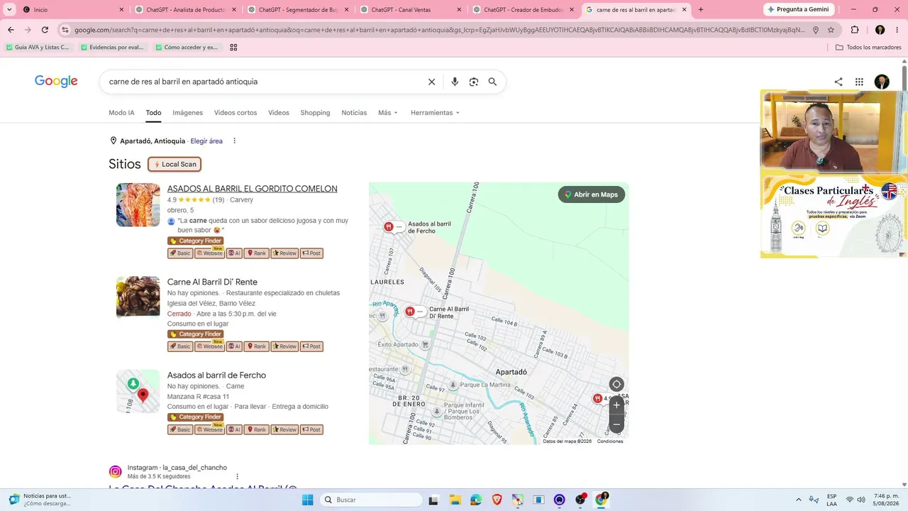The width and height of the screenshot is (908, 511).
Task: Select the Carne Al Barril Di' Rente map pin
Action: pyautogui.click(x=409, y=311)
